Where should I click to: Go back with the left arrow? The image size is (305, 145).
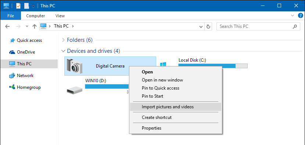(x=7, y=26)
